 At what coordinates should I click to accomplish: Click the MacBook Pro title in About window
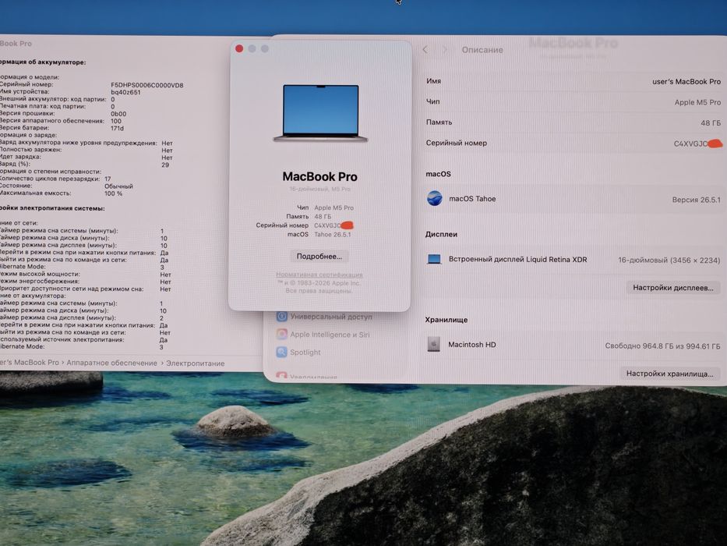coord(320,177)
